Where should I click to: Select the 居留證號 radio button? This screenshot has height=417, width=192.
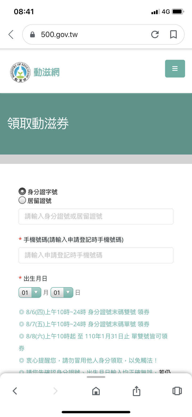(x=22, y=200)
